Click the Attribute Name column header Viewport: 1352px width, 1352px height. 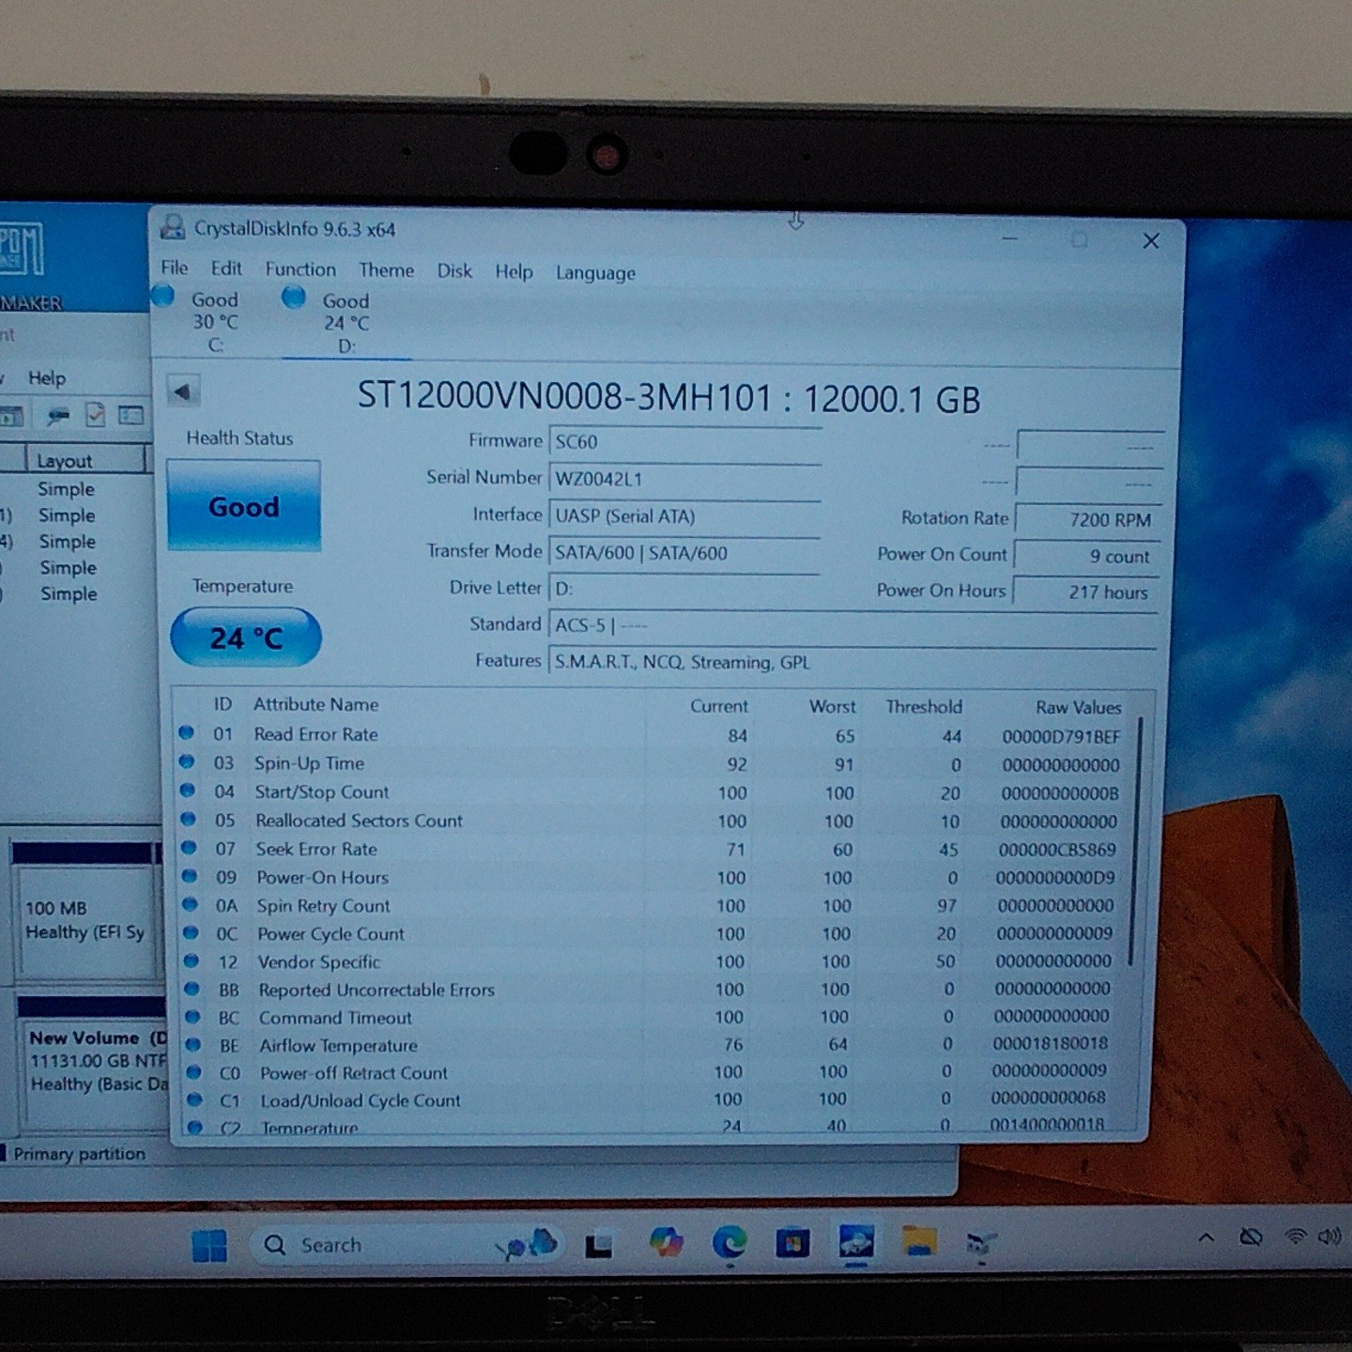point(315,704)
